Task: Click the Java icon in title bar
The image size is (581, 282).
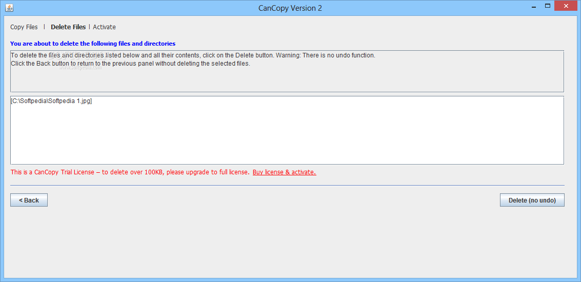Action: 9,8
